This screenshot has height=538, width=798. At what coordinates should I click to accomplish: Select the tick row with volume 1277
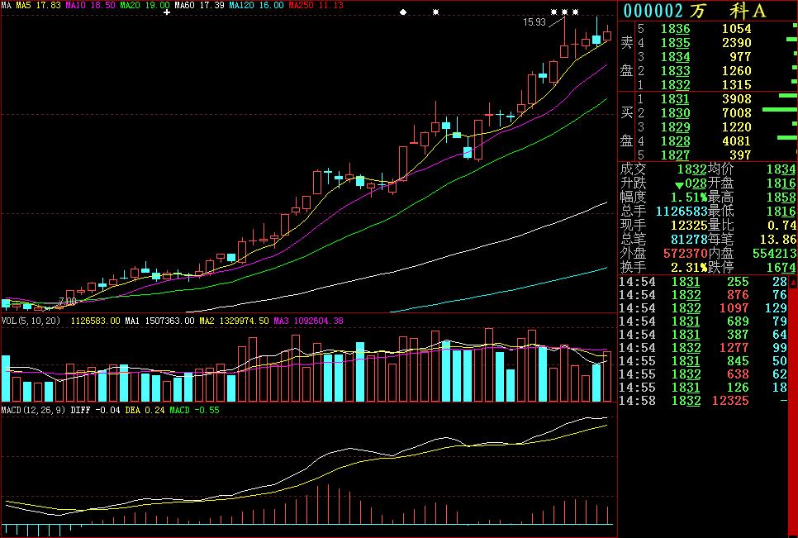(x=703, y=348)
